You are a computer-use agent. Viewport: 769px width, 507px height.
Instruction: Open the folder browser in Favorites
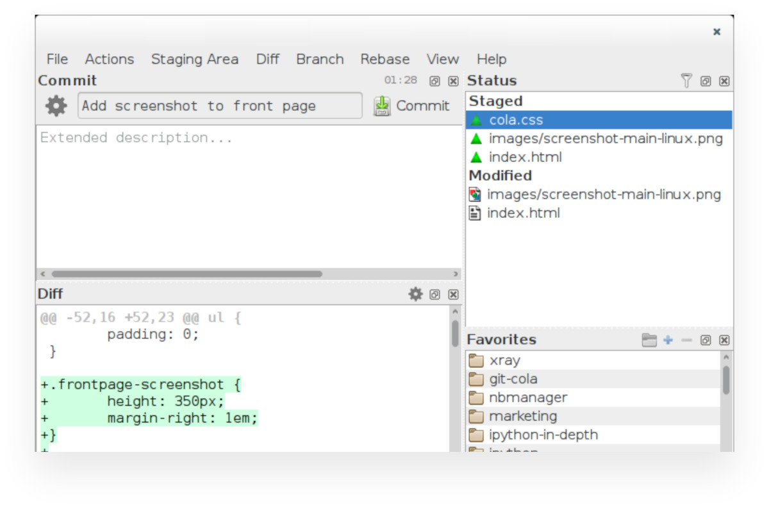pyautogui.click(x=649, y=338)
